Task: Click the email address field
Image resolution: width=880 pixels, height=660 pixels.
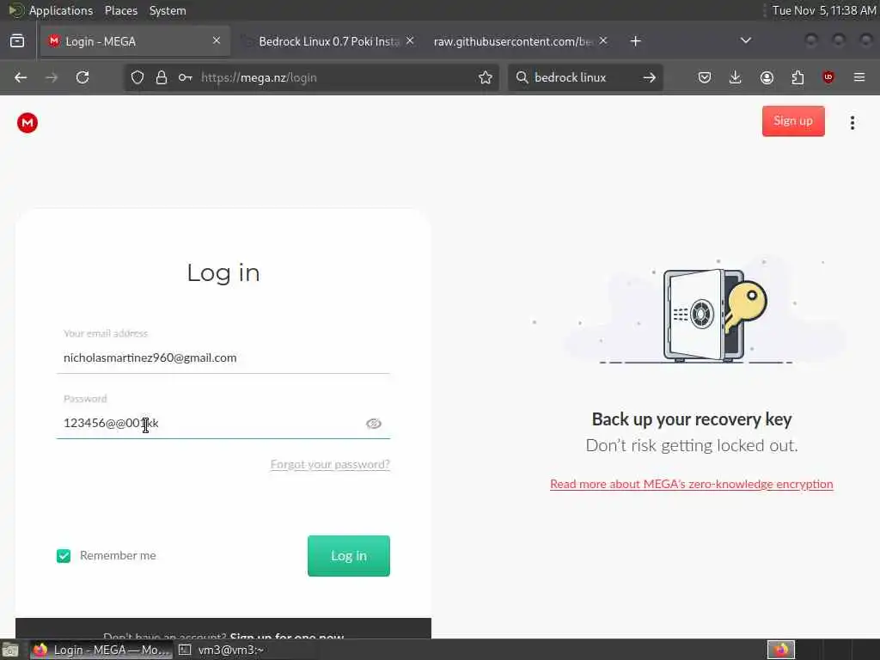Action: 223,358
